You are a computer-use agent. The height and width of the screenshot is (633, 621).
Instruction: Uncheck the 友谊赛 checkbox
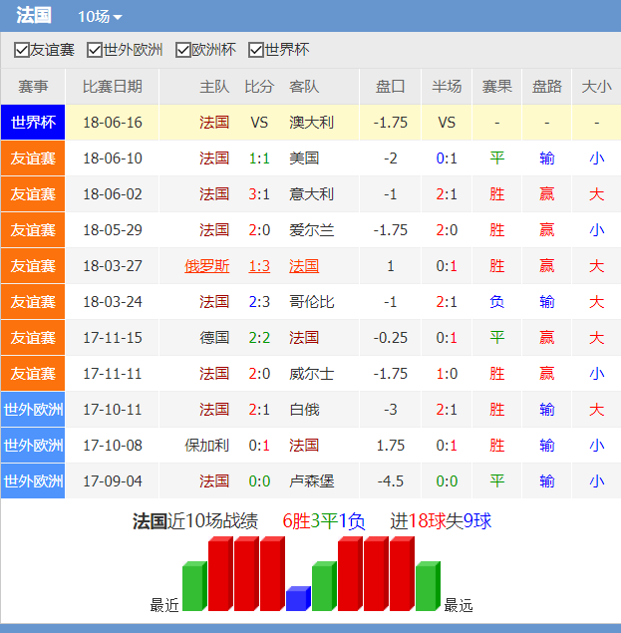tap(22, 50)
